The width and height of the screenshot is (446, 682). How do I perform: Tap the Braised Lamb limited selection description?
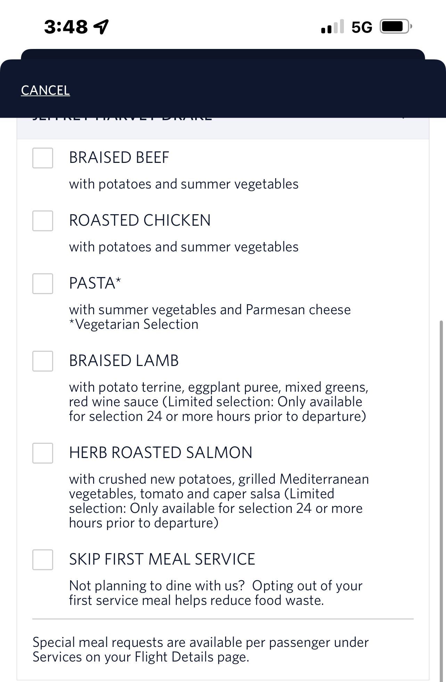tap(218, 402)
